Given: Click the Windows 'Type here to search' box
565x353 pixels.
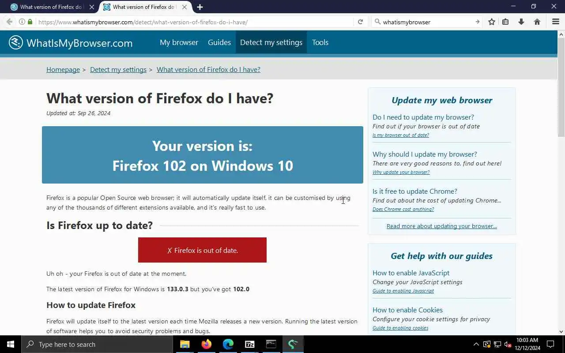Looking at the screenshot, I should [96, 344].
